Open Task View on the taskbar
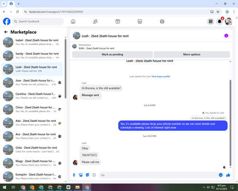This screenshot has height=191, width=238. click(13, 187)
